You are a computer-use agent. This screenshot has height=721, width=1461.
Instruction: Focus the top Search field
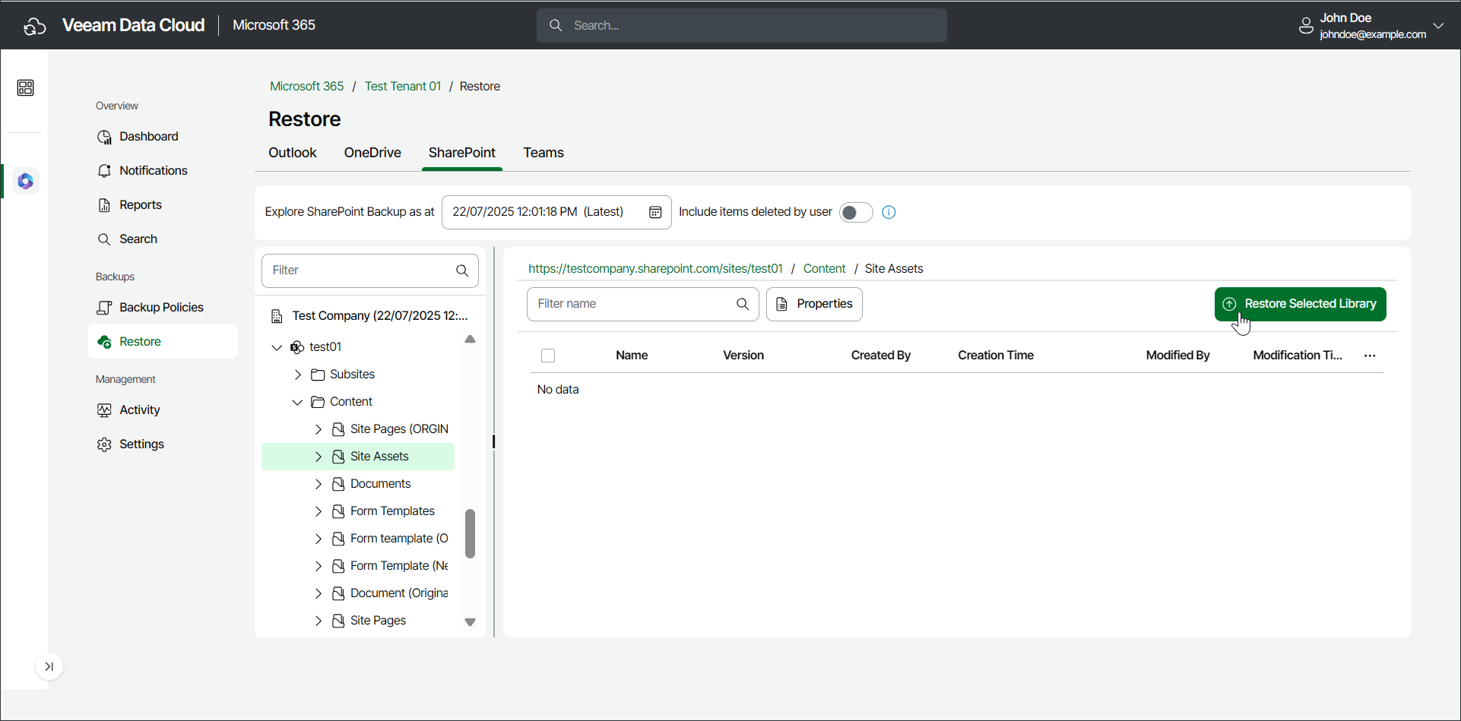742,25
